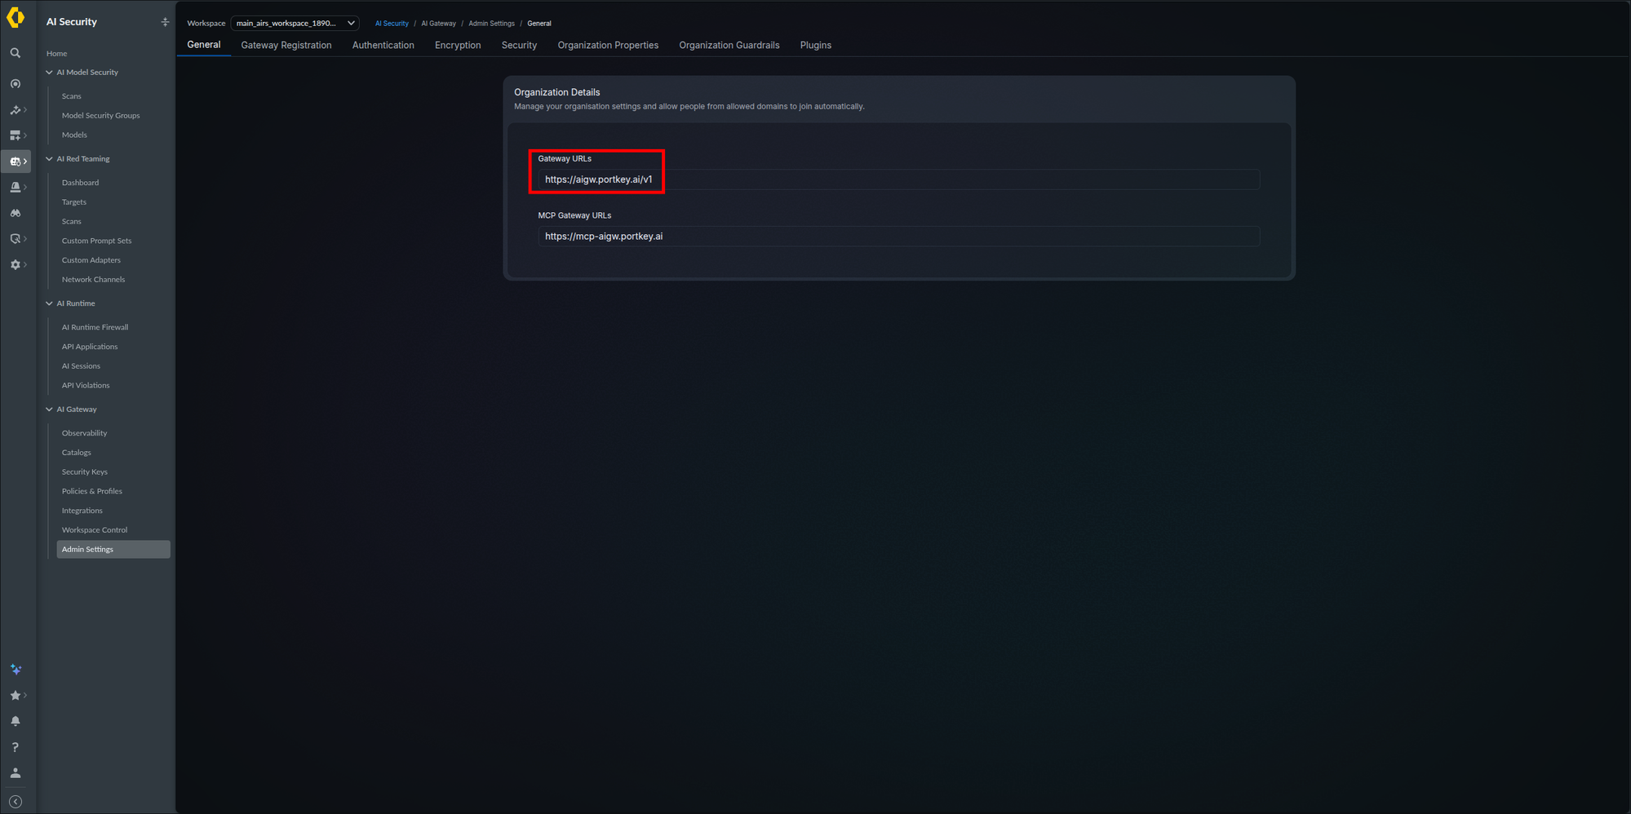Viewport: 1631px width, 814px height.
Task: Open Custom Prompt Sets page
Action: [96, 241]
